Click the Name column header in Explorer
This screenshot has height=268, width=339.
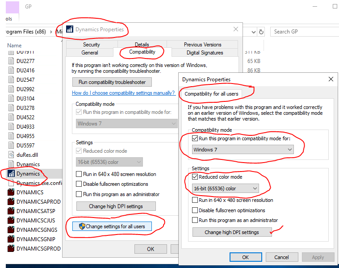[14, 46]
